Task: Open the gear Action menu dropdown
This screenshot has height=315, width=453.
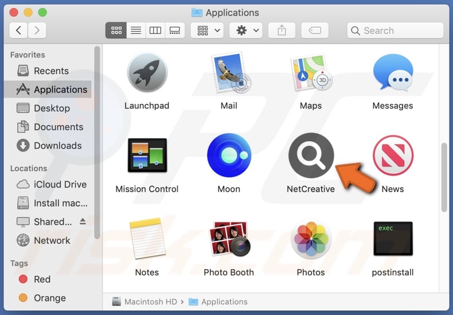Action: click(246, 30)
